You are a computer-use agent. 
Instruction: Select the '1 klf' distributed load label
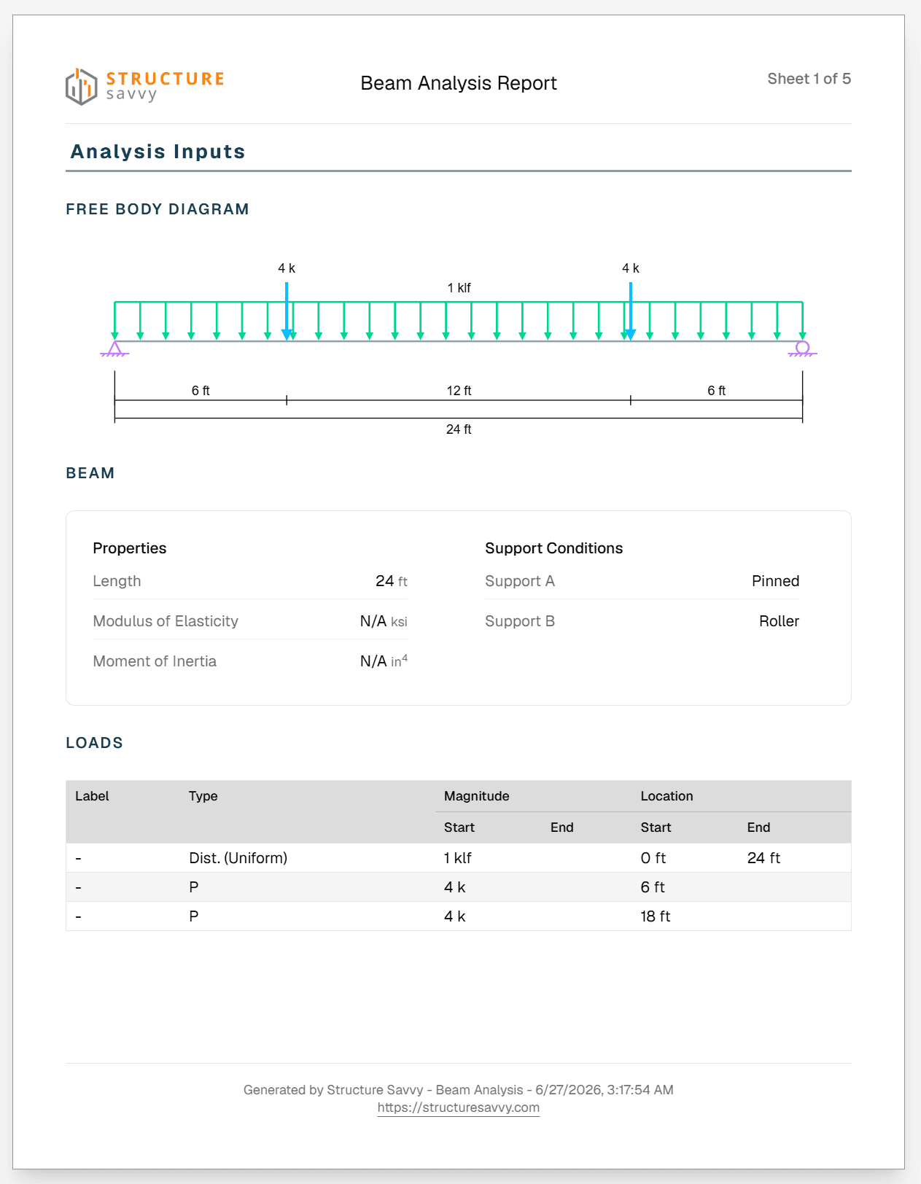pos(459,288)
